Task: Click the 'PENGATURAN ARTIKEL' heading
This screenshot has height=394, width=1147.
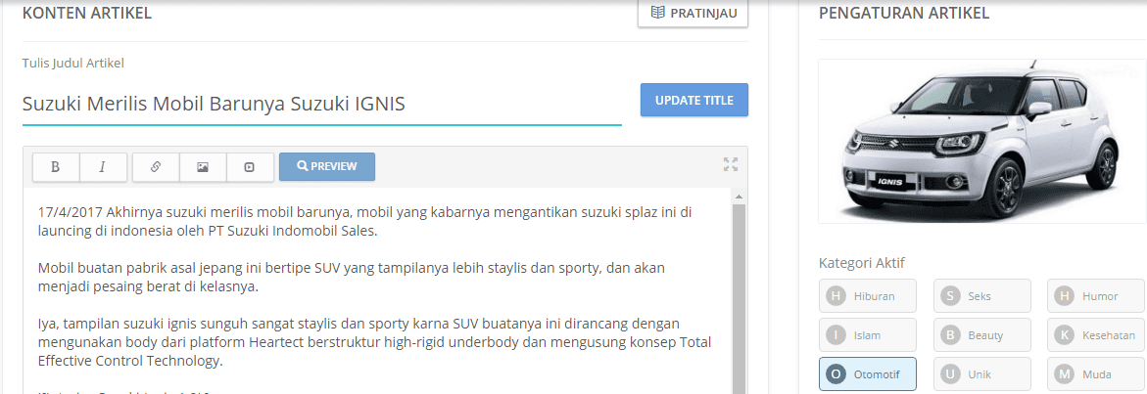Action: click(x=904, y=13)
